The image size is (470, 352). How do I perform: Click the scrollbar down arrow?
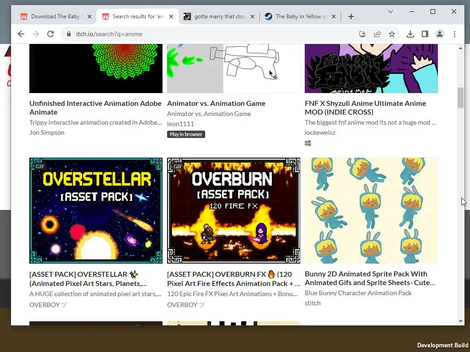pyautogui.click(x=460, y=321)
